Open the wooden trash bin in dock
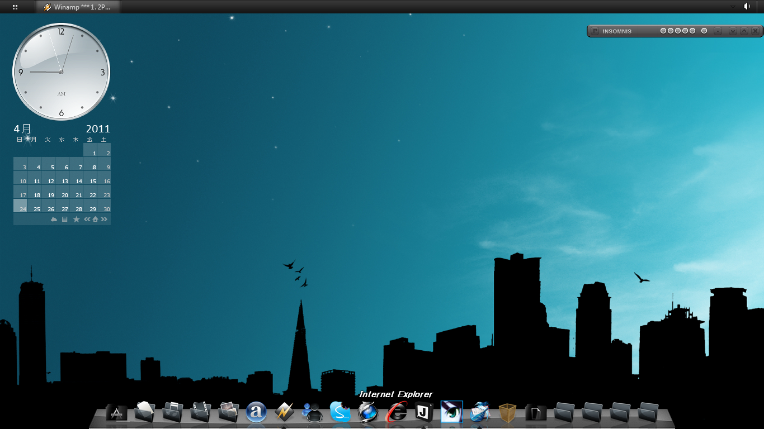This screenshot has height=429, width=764. pos(508,412)
